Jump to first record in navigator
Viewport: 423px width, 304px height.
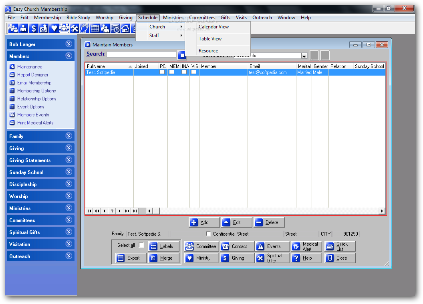tap(89, 211)
